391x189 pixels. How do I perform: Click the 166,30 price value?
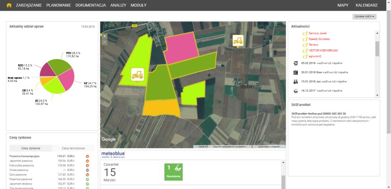pos(61,179)
